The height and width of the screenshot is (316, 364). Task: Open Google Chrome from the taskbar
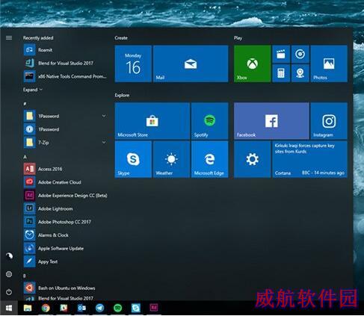click(x=46, y=308)
